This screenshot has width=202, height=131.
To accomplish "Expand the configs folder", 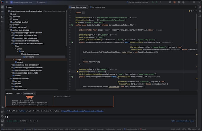I will pyautogui.click(x=9, y=22).
